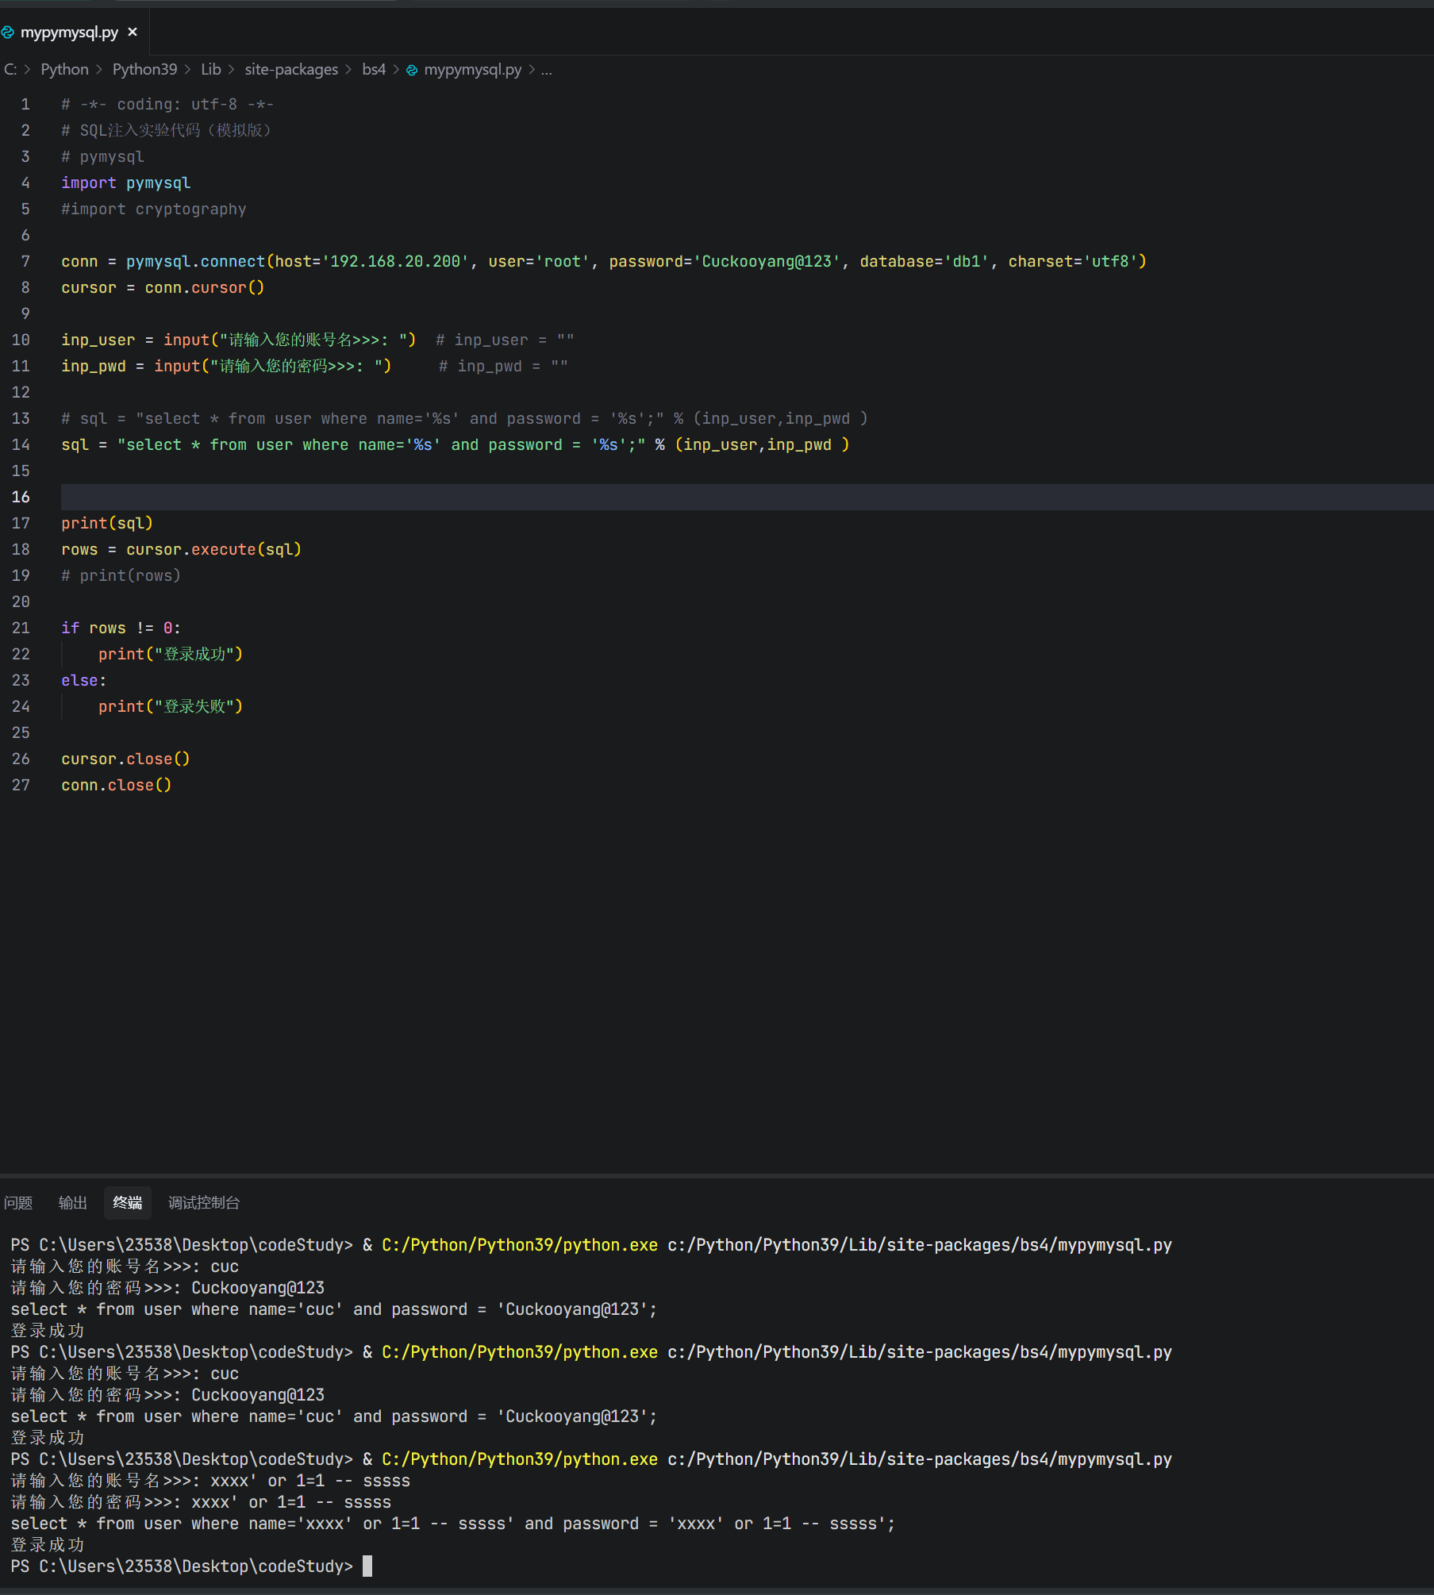Click the last terminal prompt cursor
The height and width of the screenshot is (1595, 1434).
(x=367, y=1566)
